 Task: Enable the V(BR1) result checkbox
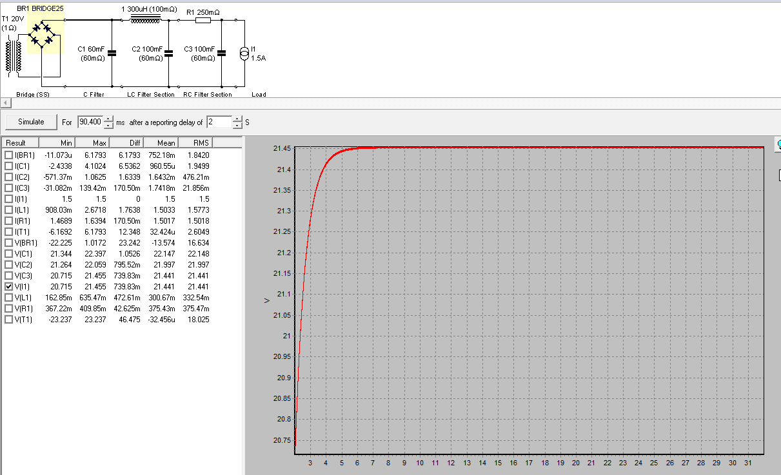[8, 242]
